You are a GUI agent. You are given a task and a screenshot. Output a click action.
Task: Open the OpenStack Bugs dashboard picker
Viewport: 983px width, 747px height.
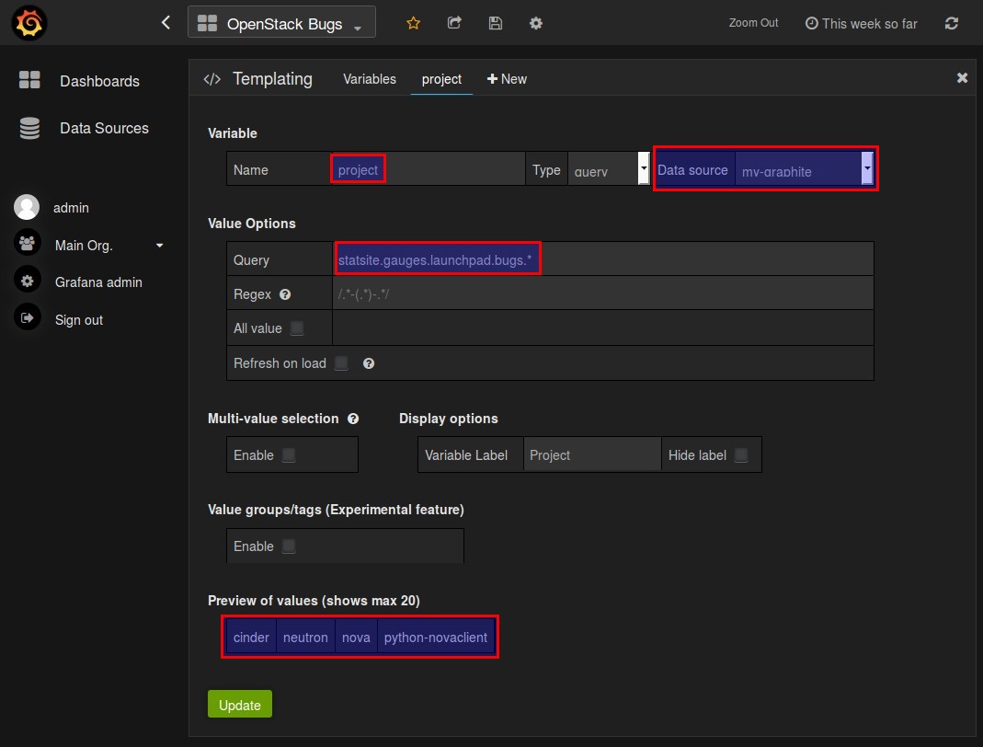(281, 23)
